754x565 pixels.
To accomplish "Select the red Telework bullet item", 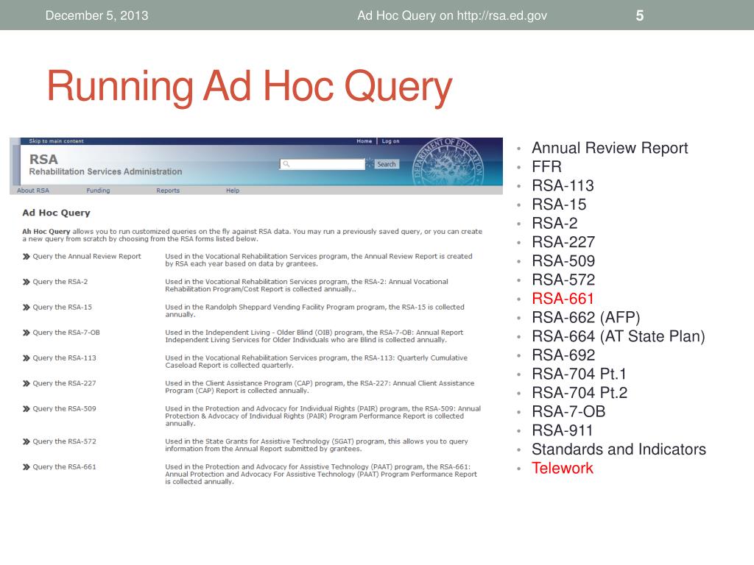I will click(x=562, y=468).
